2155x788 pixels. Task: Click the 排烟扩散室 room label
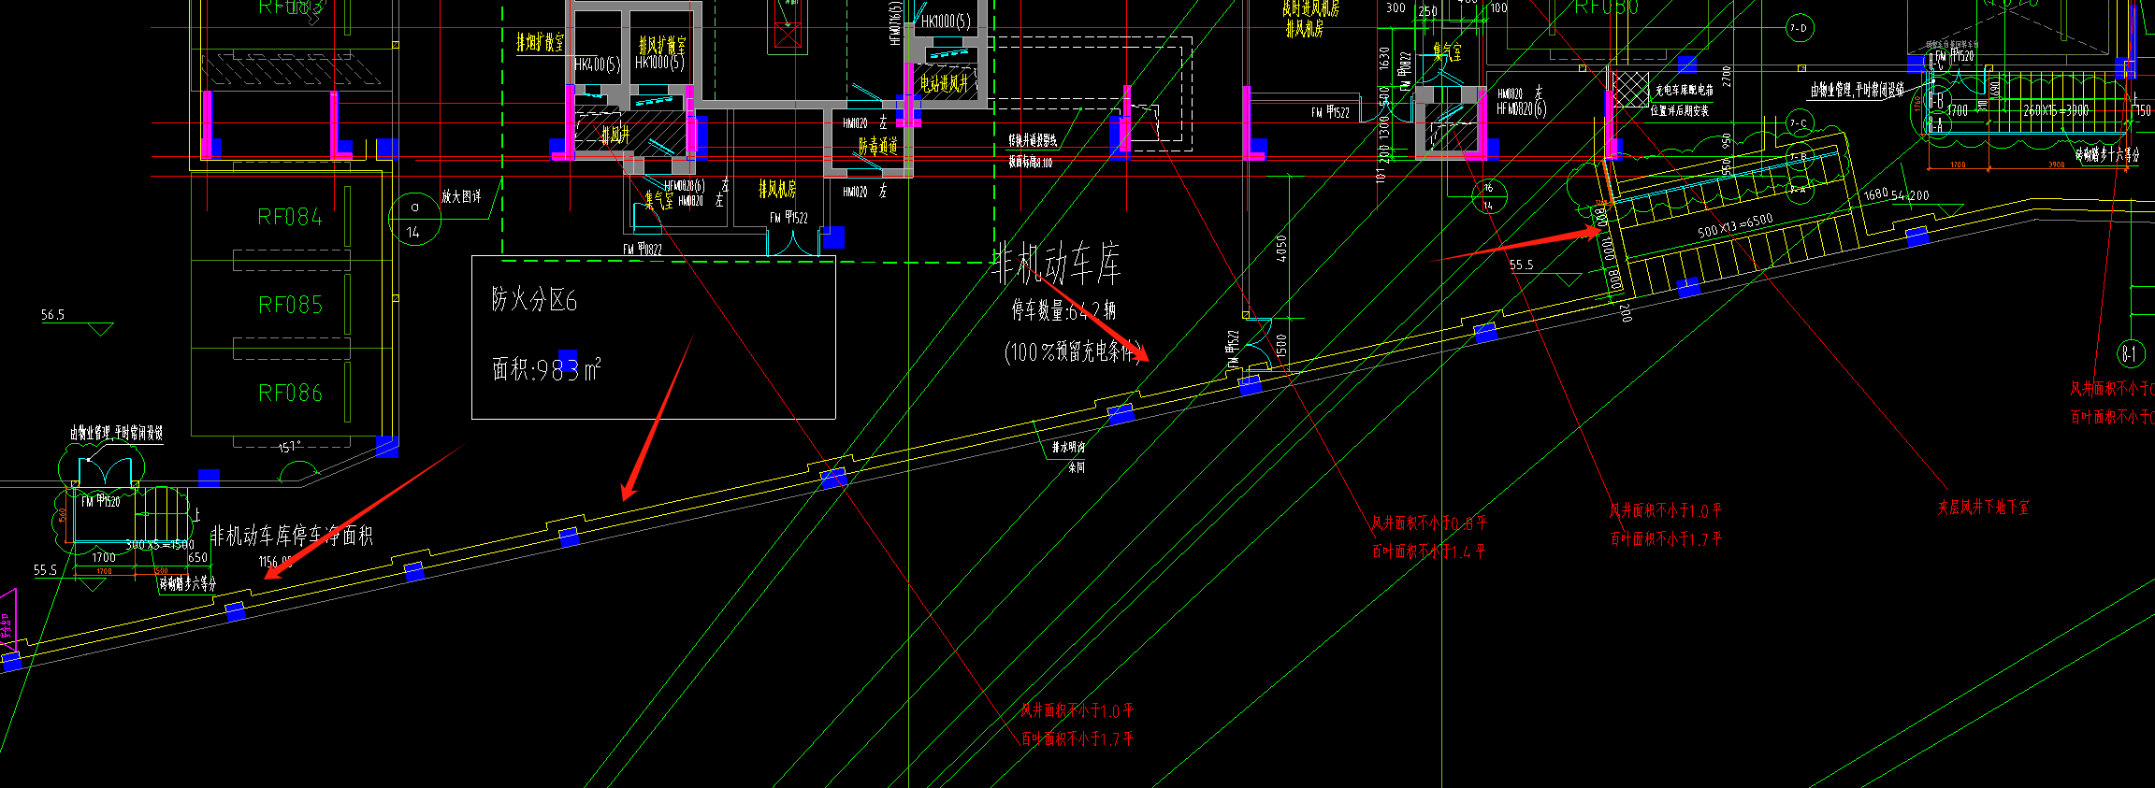541,42
